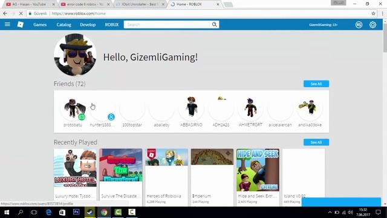Open the GizemliGaming username link
The image size is (387, 218).
click(323, 25)
